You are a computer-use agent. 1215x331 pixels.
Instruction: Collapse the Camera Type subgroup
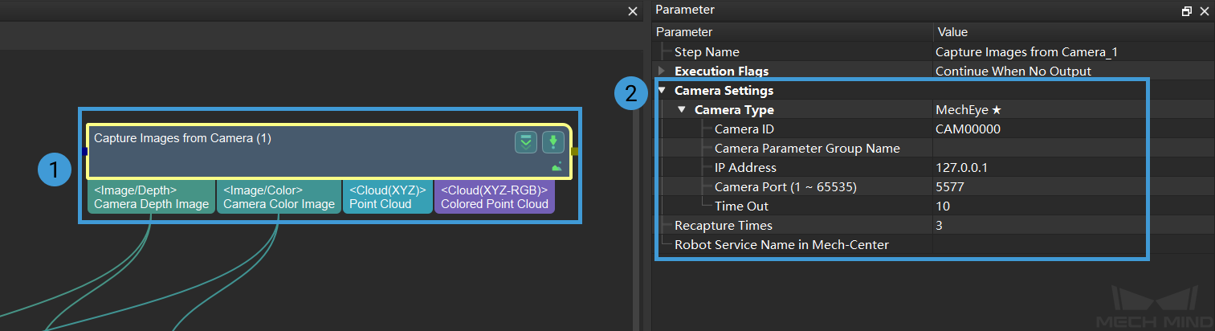(x=681, y=110)
